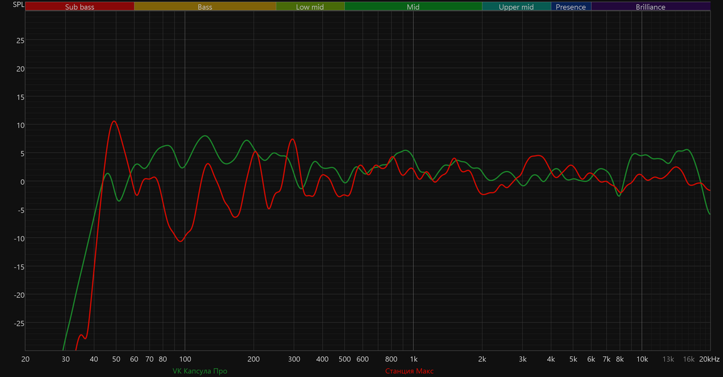The height and width of the screenshot is (377, 723).
Task: Click the 1k frequency axis label
Action: pos(413,359)
